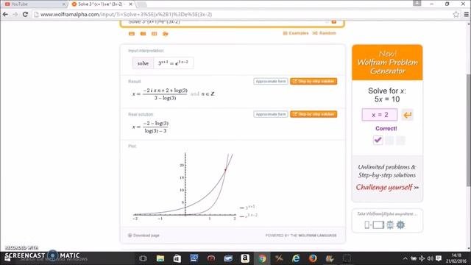Click Approximate form in the Real solution section
The height and width of the screenshot is (265, 471).
pos(271,114)
